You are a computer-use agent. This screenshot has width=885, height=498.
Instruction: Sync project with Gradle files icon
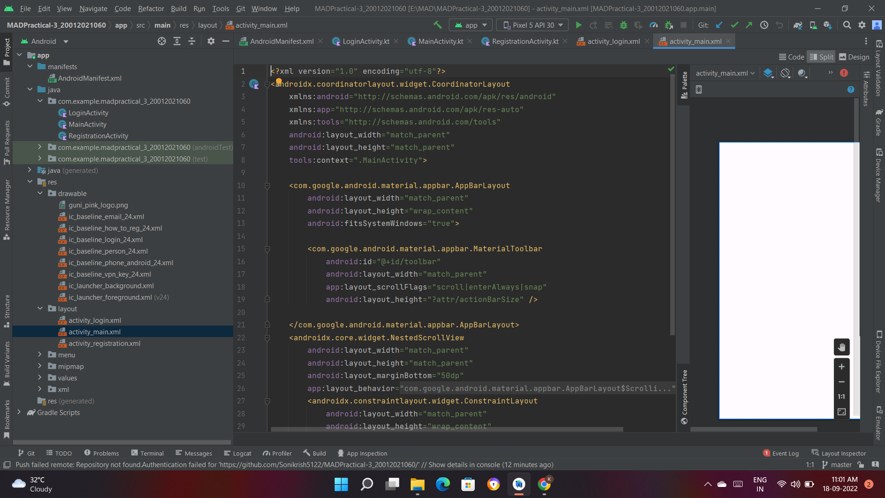(798, 25)
